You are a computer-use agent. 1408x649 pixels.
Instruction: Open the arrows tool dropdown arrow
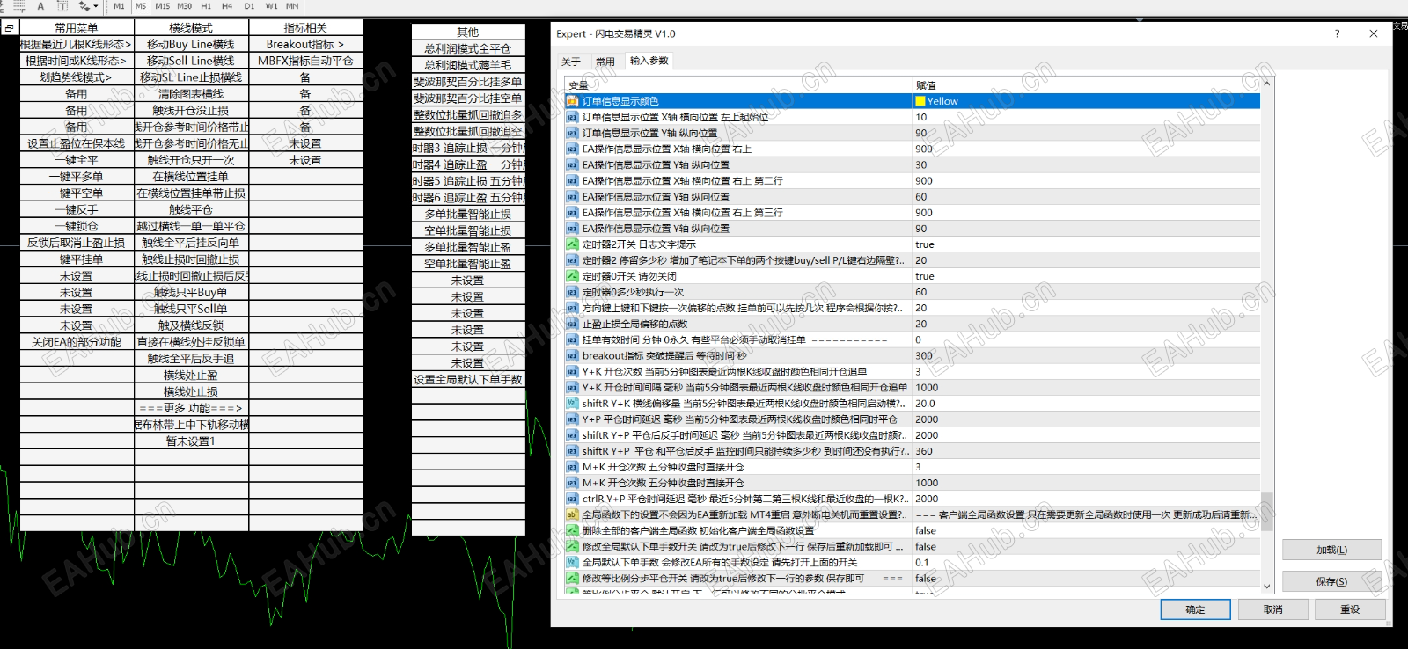coord(96,6)
